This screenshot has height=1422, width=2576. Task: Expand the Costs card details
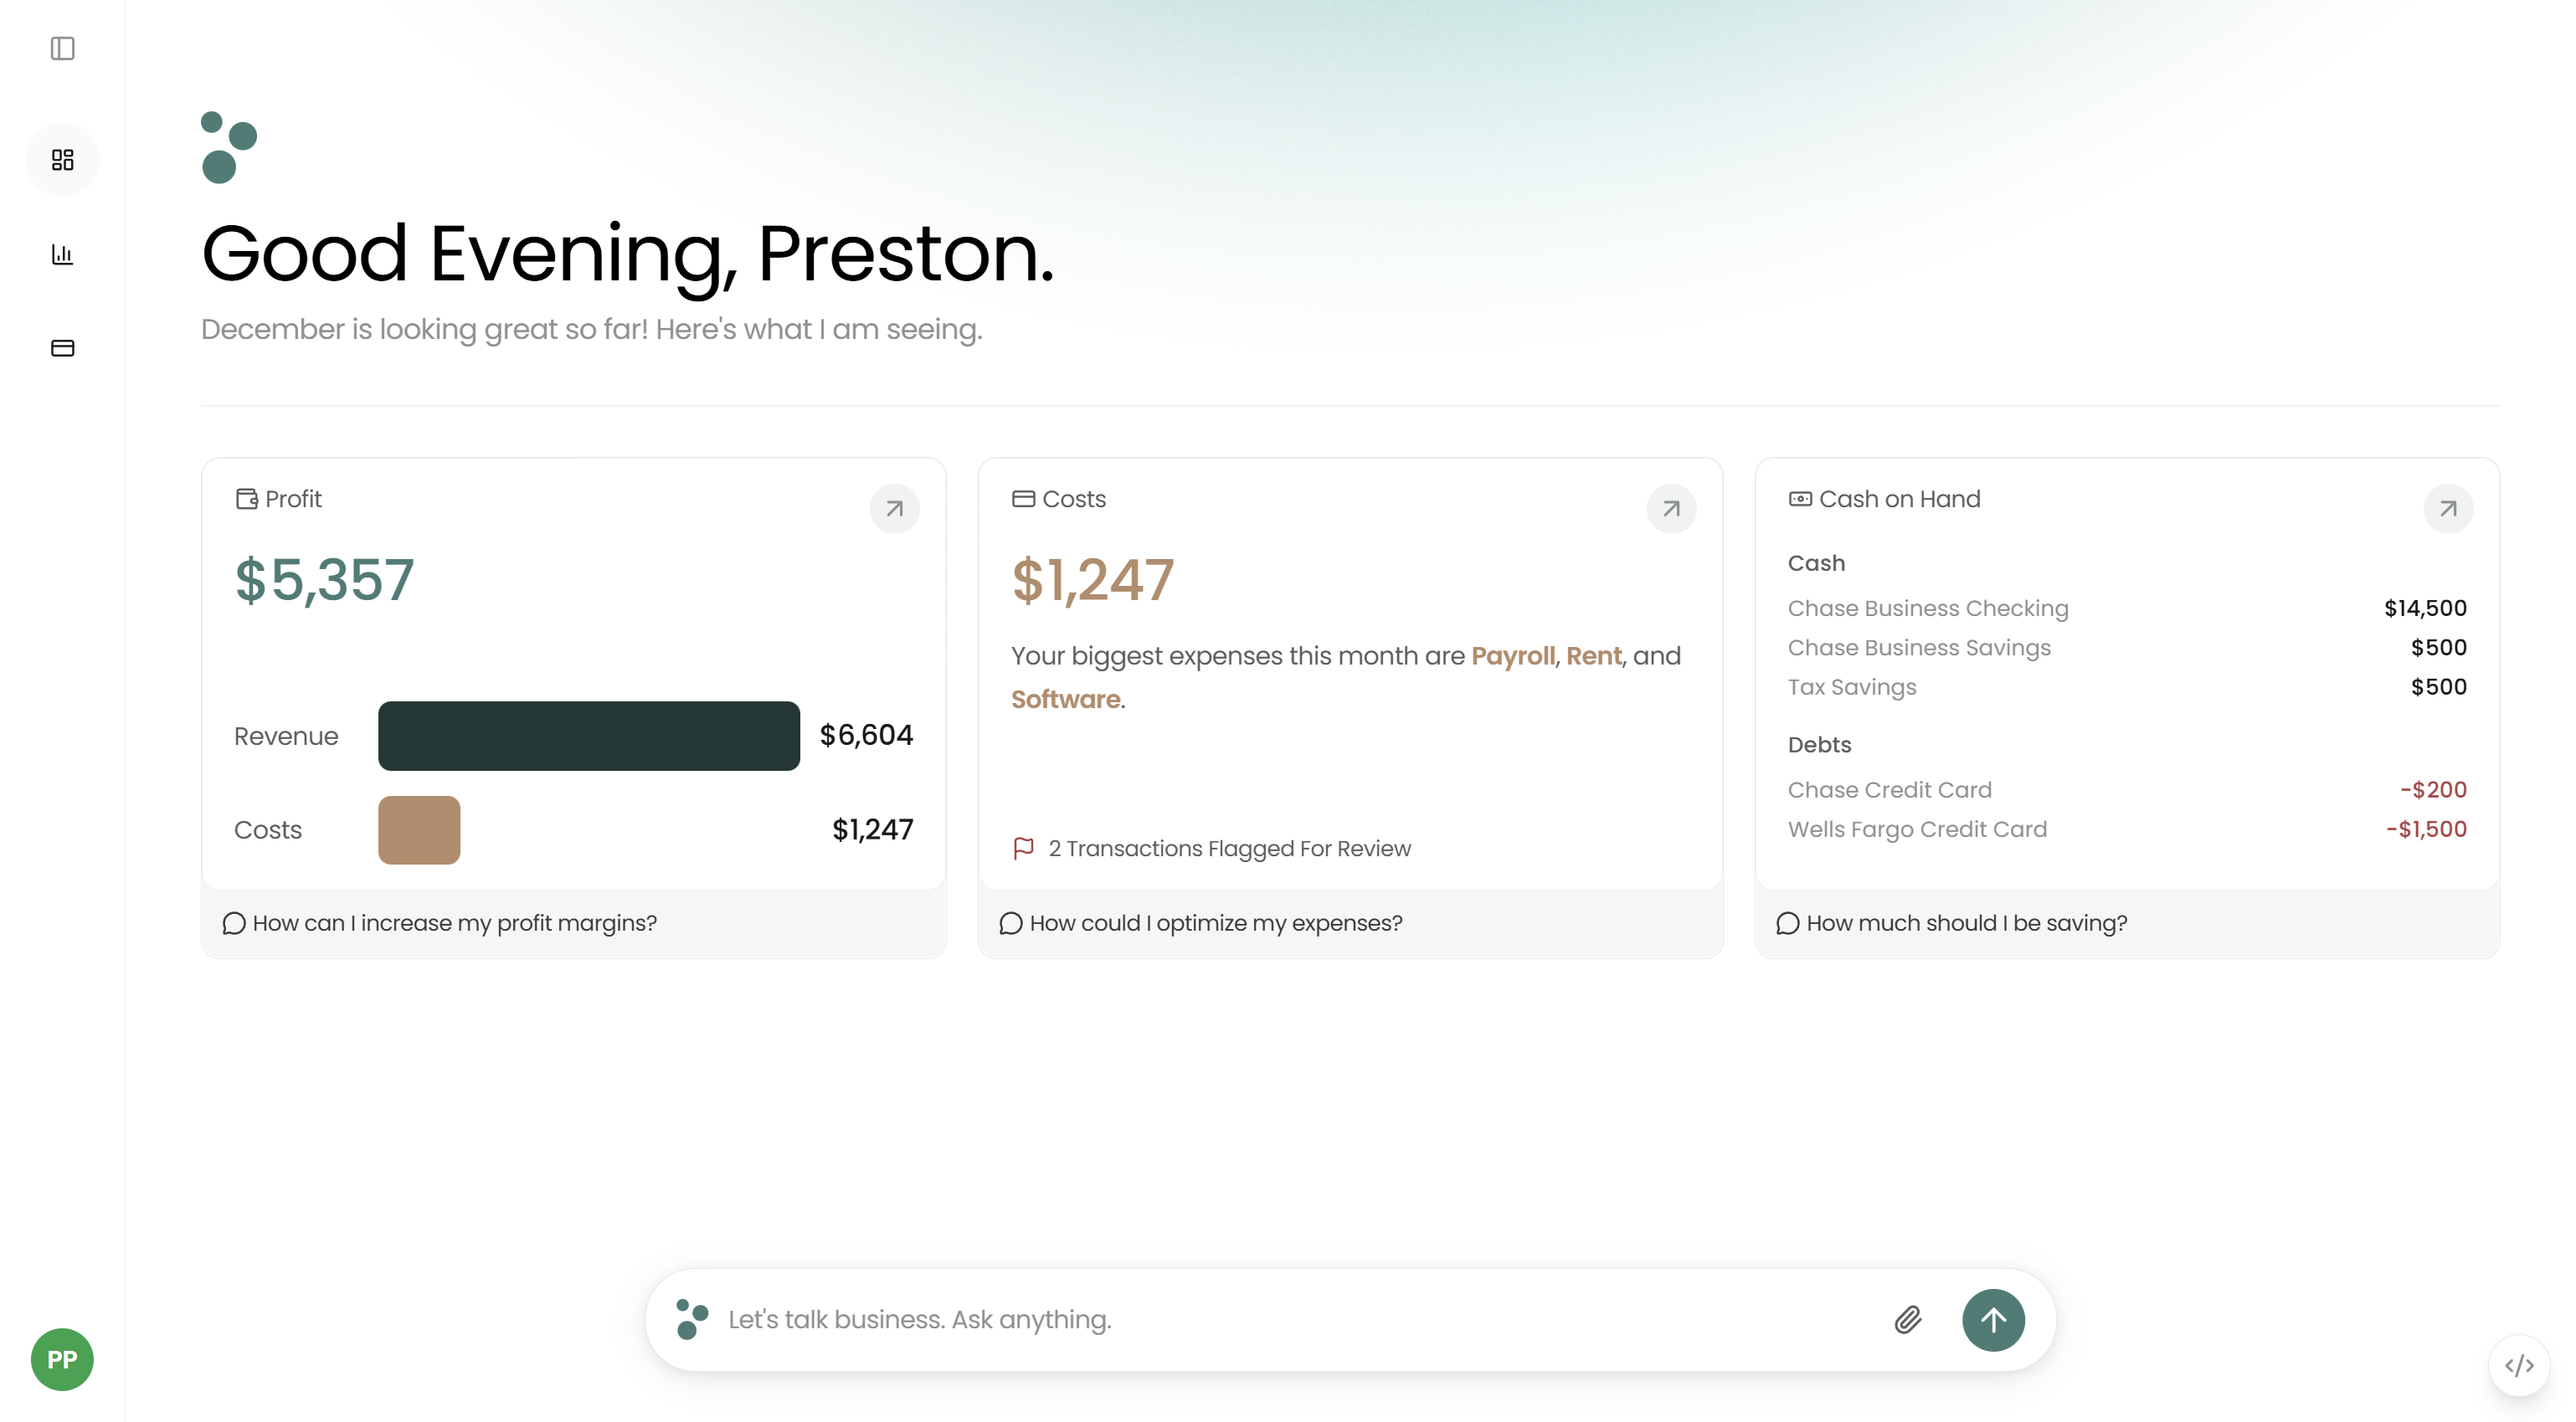point(1670,509)
